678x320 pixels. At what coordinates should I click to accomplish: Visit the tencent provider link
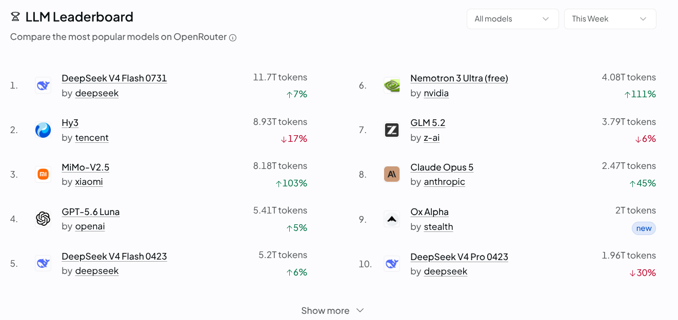[x=92, y=138]
